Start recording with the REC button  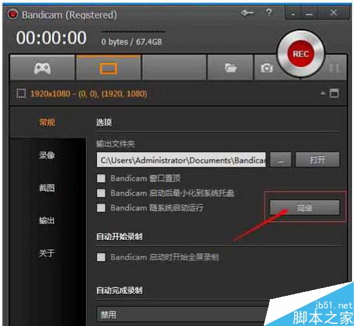(x=301, y=54)
